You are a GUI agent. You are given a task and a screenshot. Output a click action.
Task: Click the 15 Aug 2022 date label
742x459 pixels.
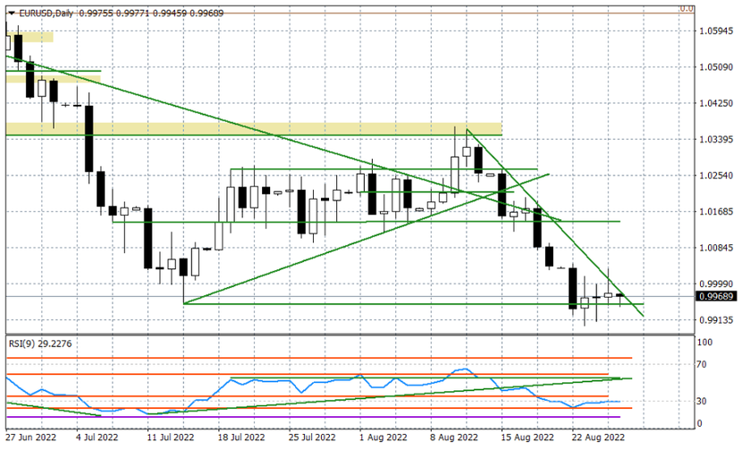[527, 438]
